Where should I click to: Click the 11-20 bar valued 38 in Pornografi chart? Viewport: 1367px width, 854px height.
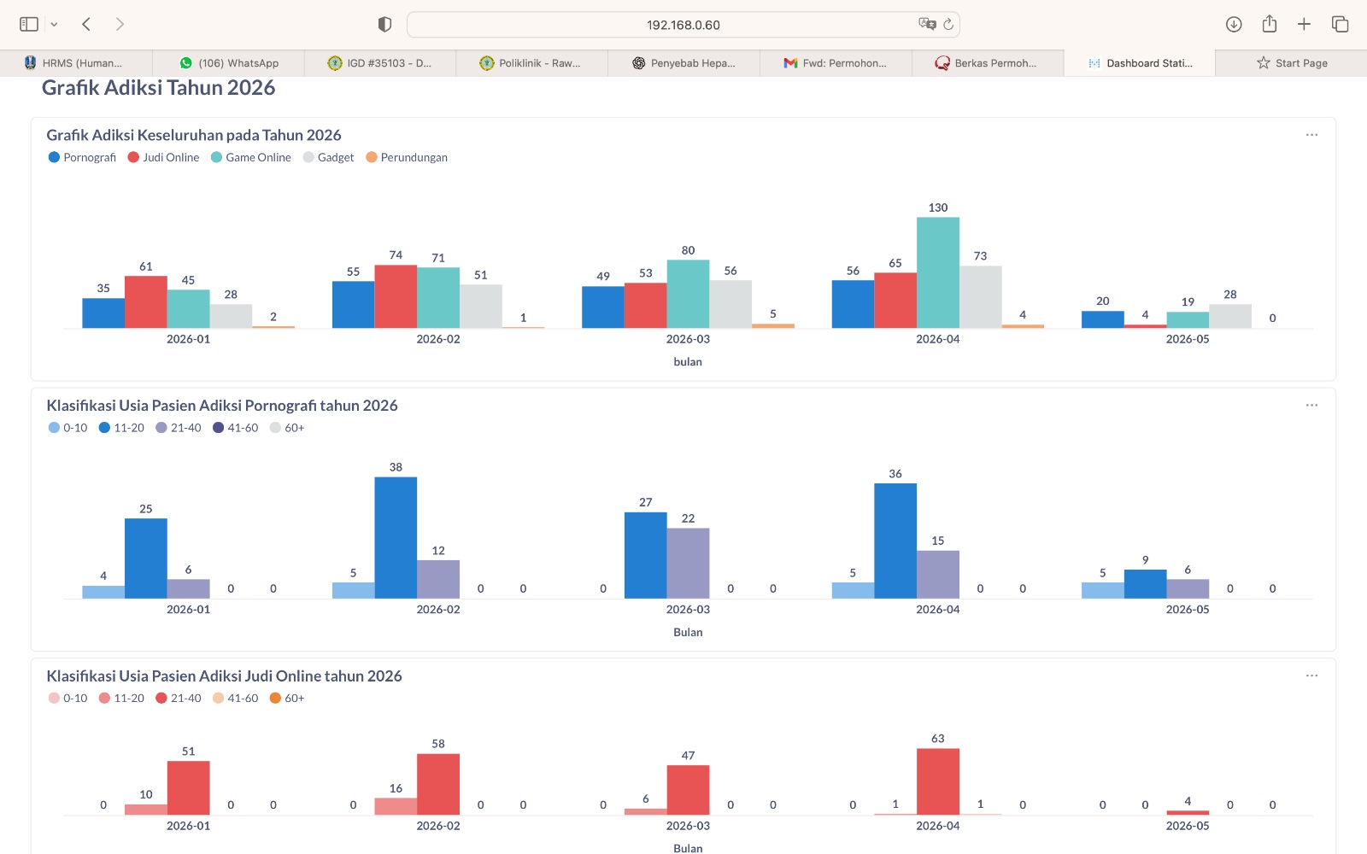click(x=396, y=537)
